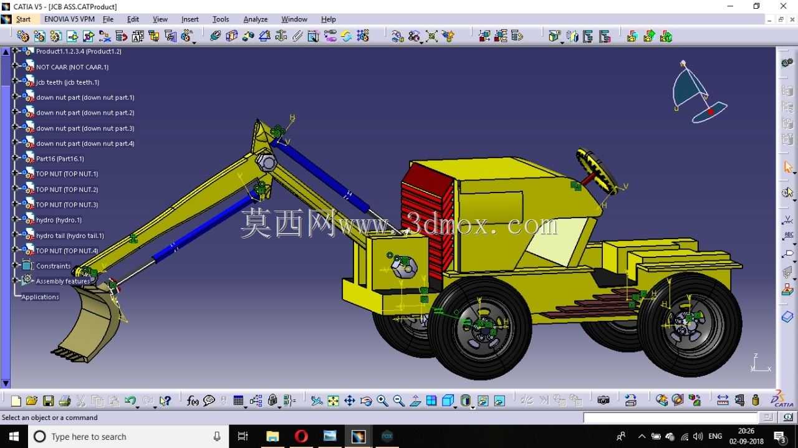
Task: Select 'TOP NUT (TOP NUT.1)' in tree
Action: coord(67,174)
